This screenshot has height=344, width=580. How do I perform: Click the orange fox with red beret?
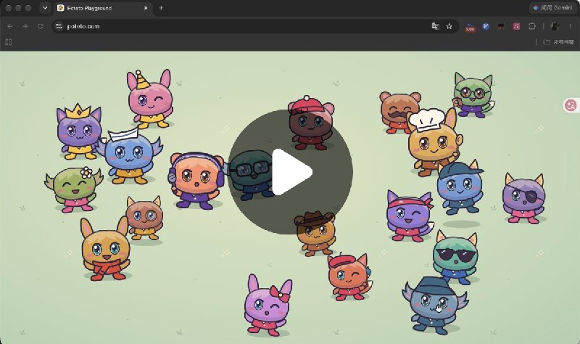[349, 277]
